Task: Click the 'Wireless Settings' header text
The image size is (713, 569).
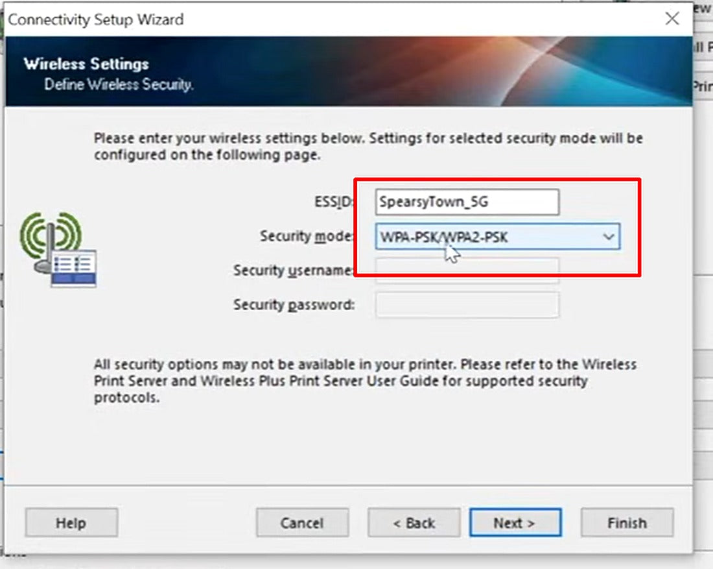Action: pyautogui.click(x=86, y=64)
